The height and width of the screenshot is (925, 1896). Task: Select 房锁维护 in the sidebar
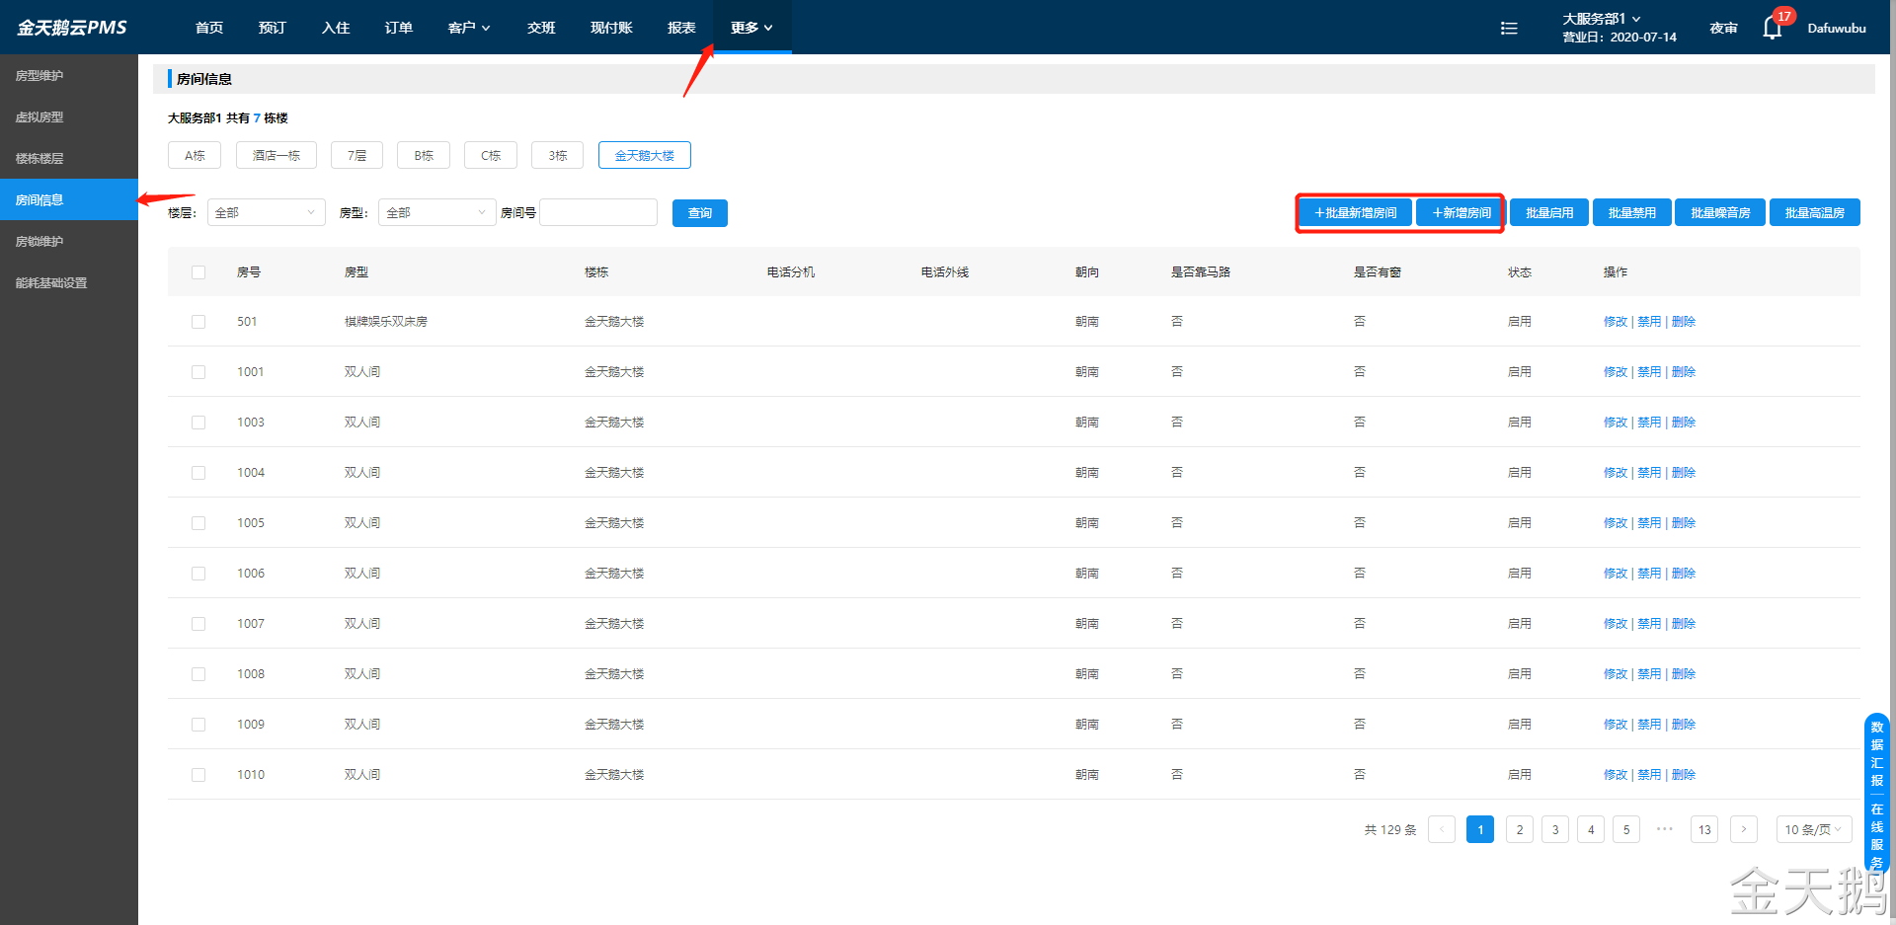pyautogui.click(x=69, y=242)
